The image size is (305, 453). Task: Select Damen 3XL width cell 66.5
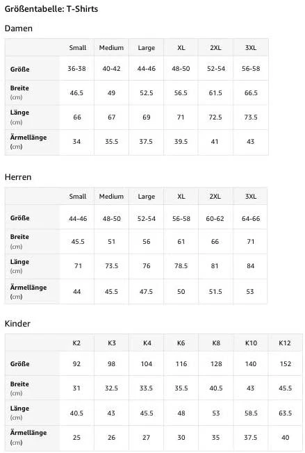(x=251, y=92)
